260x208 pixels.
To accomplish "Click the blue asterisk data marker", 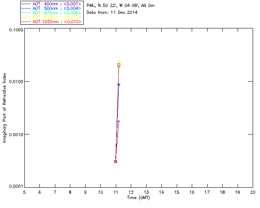I will 119,84.
